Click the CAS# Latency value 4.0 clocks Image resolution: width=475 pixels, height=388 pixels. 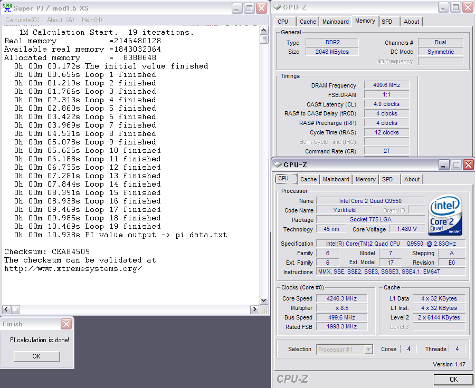click(x=386, y=104)
